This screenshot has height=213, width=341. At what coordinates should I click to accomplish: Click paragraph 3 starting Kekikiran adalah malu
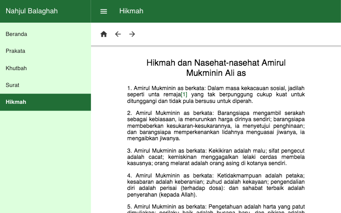tap(216, 157)
